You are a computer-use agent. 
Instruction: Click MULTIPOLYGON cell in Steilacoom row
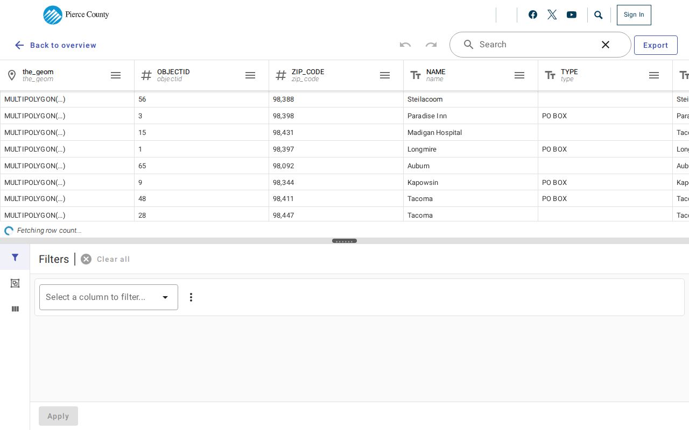click(67, 99)
